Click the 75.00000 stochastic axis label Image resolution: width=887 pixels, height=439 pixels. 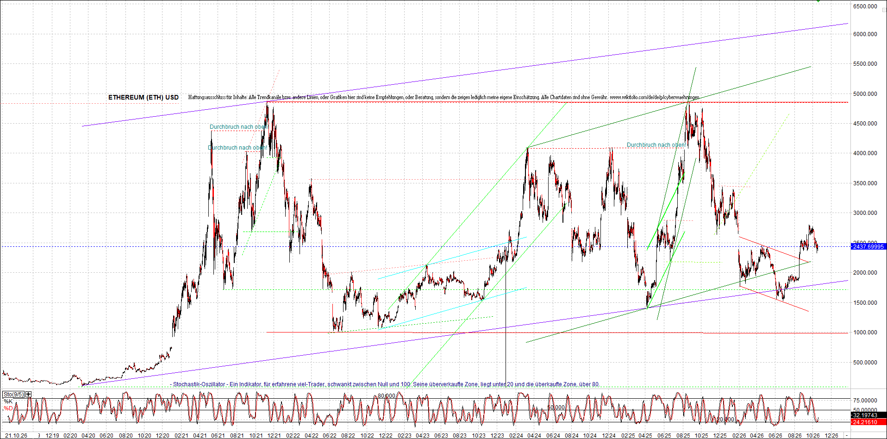point(865,401)
